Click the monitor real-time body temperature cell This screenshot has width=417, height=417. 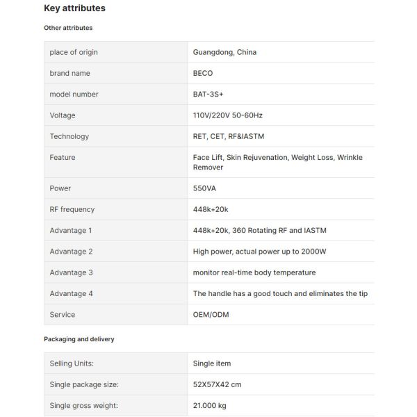tap(254, 272)
